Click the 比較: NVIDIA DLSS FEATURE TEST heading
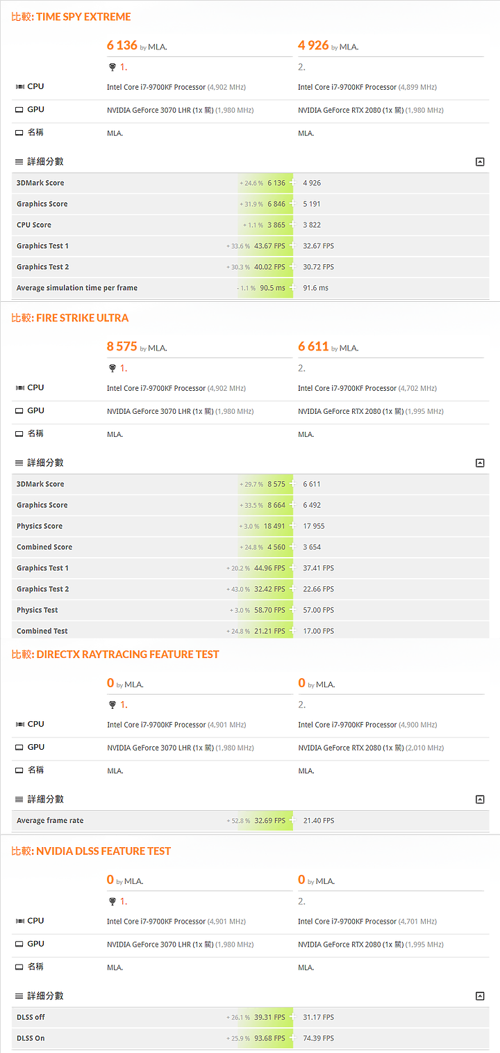This screenshot has height=1053, width=500. click(x=91, y=851)
